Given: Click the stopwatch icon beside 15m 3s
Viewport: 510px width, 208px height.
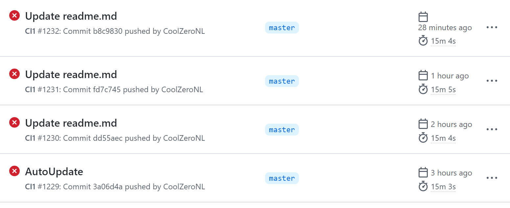Looking at the screenshot, I should 423,186.
